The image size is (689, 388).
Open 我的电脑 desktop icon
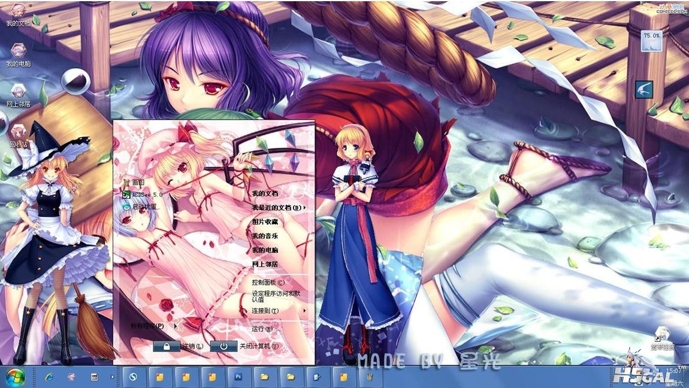(x=18, y=53)
